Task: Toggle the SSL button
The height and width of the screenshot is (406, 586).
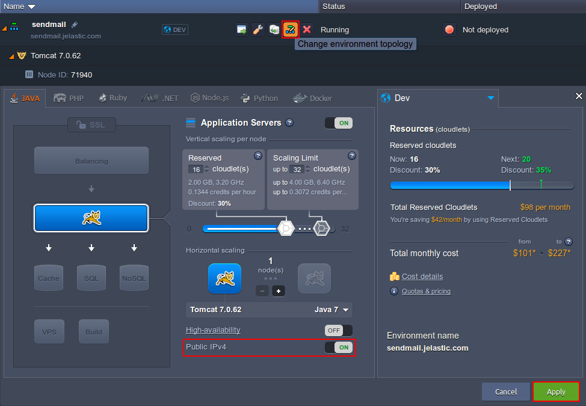Action: [x=91, y=125]
